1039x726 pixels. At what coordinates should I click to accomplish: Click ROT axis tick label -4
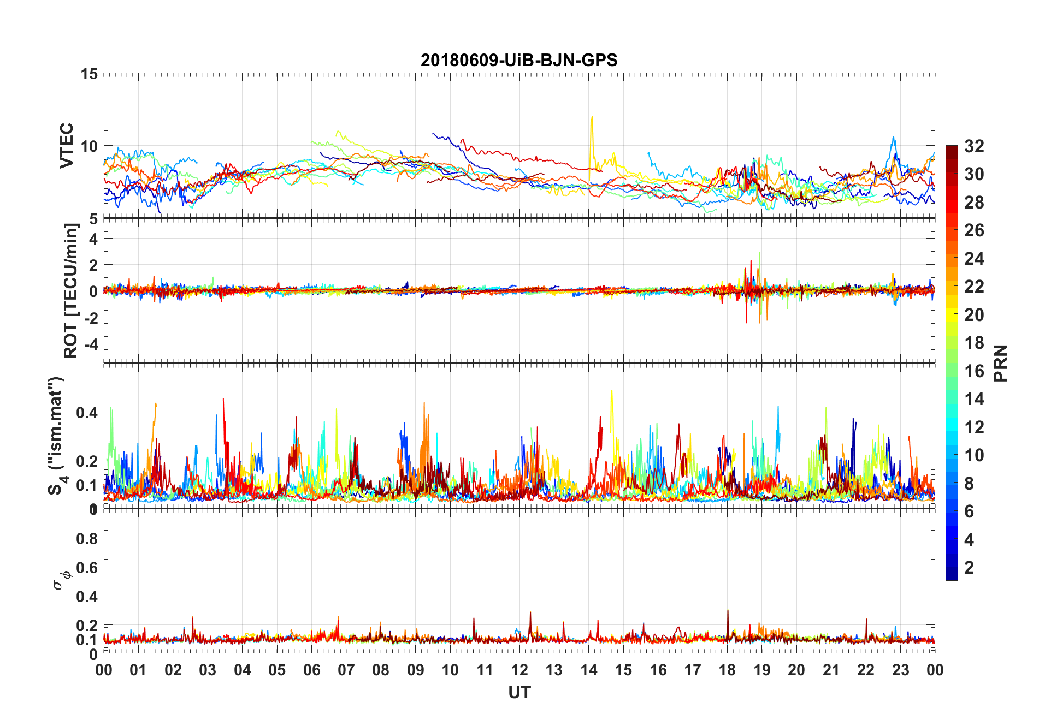[91, 344]
